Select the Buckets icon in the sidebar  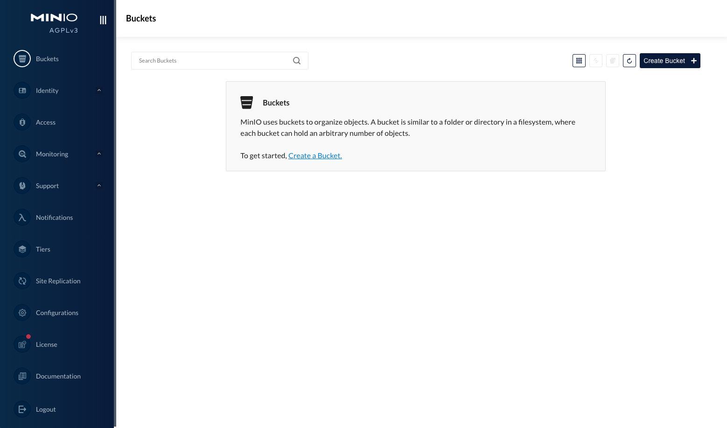coord(22,58)
